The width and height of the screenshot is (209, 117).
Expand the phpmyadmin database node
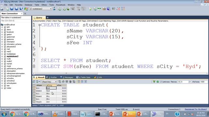coord(2,71)
